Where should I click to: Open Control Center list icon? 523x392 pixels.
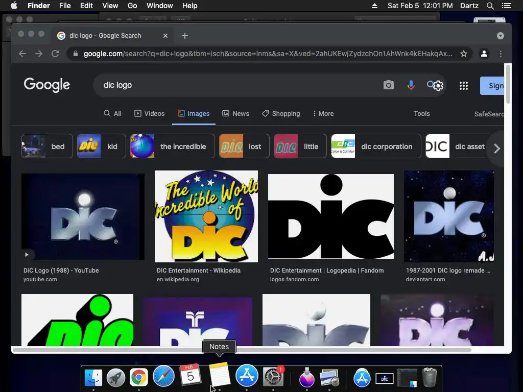(506, 6)
